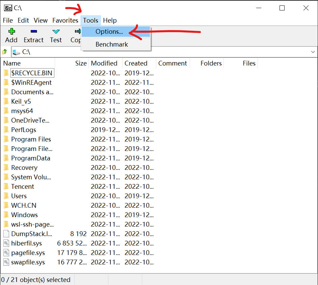Click the Windows folder icon
This screenshot has width=318, height=285.
pos(6,215)
